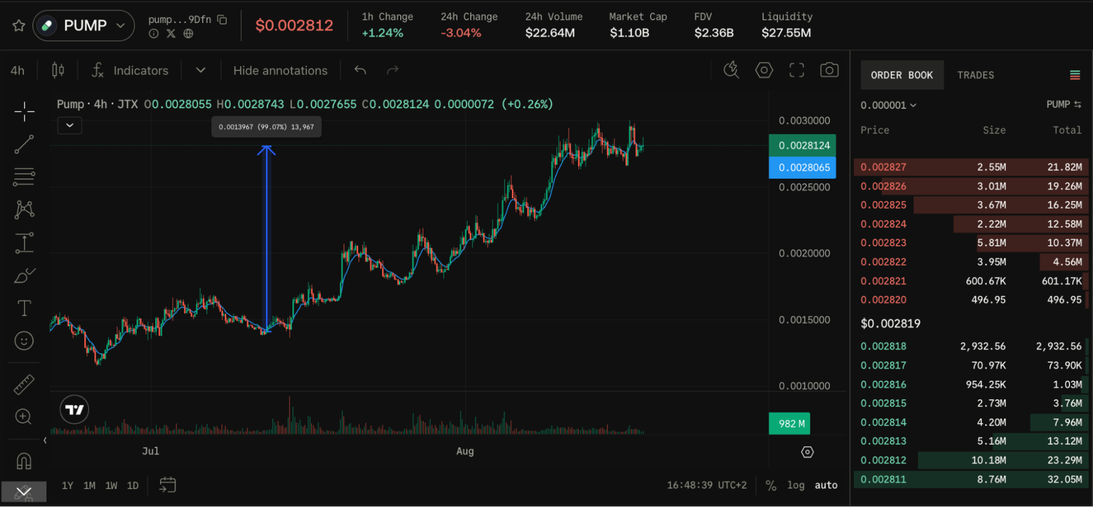Screen dimensions: 1093x507
Task: Undo the last chart action
Action: [360, 70]
